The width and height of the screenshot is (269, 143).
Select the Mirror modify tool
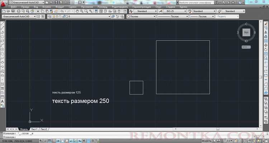tap(266, 32)
